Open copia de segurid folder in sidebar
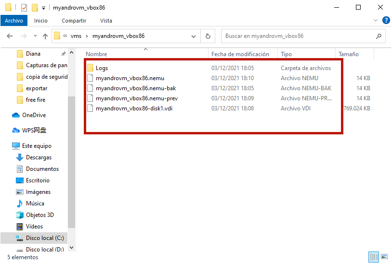Image resolution: width=392 pixels, height=263 pixels. pyautogui.click(x=47, y=77)
